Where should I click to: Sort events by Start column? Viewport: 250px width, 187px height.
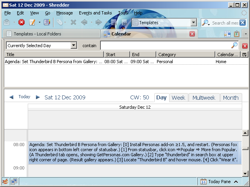(117, 55)
